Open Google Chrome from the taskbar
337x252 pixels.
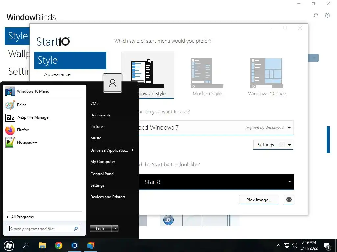click(x=59, y=245)
